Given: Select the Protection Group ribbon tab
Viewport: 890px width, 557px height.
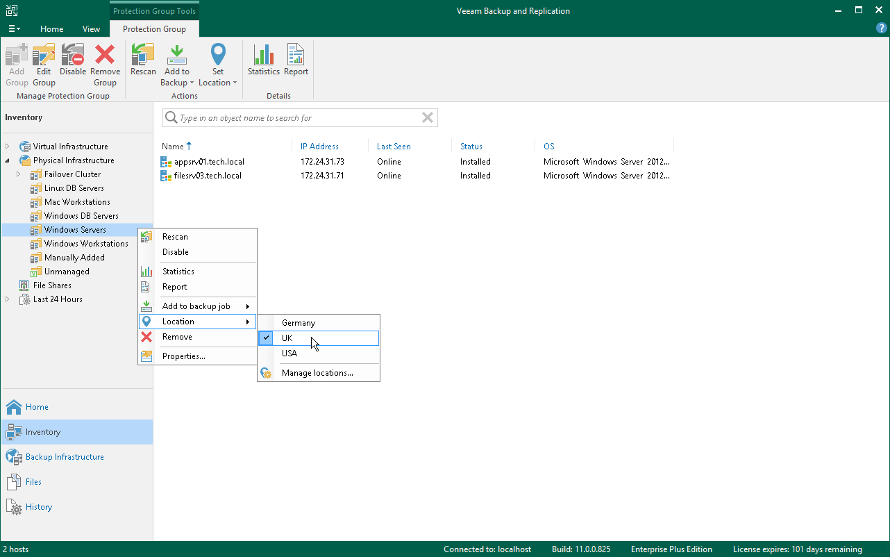Looking at the screenshot, I should (154, 29).
